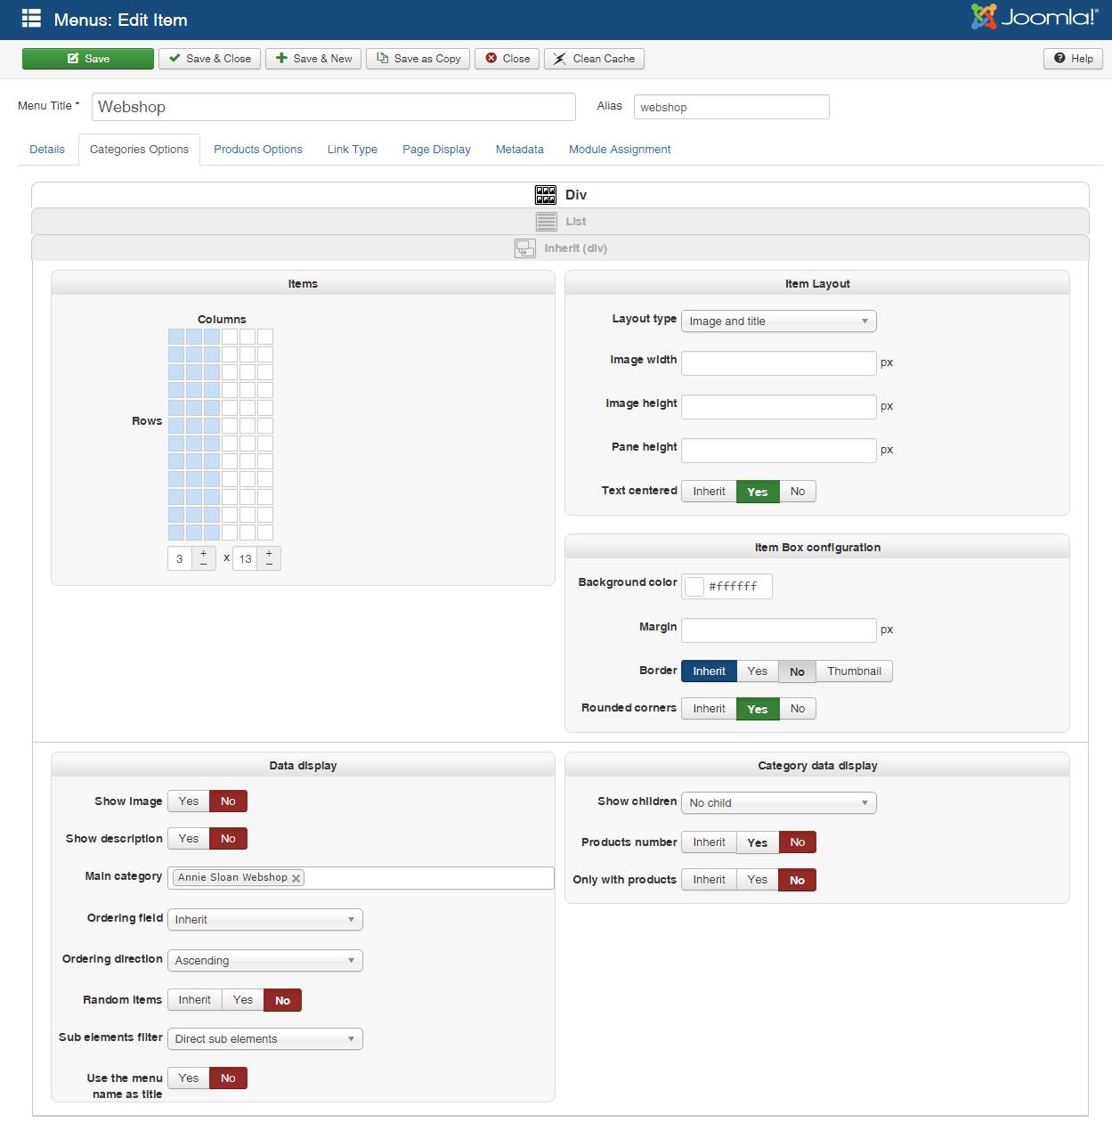Click the green Save button

coord(88,59)
